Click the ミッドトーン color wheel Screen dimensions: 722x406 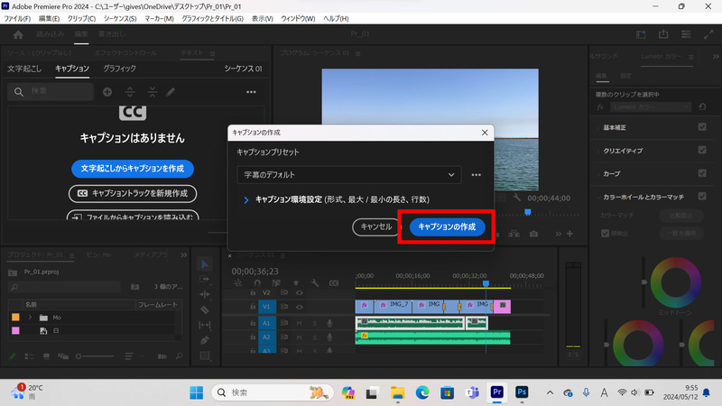675,282
